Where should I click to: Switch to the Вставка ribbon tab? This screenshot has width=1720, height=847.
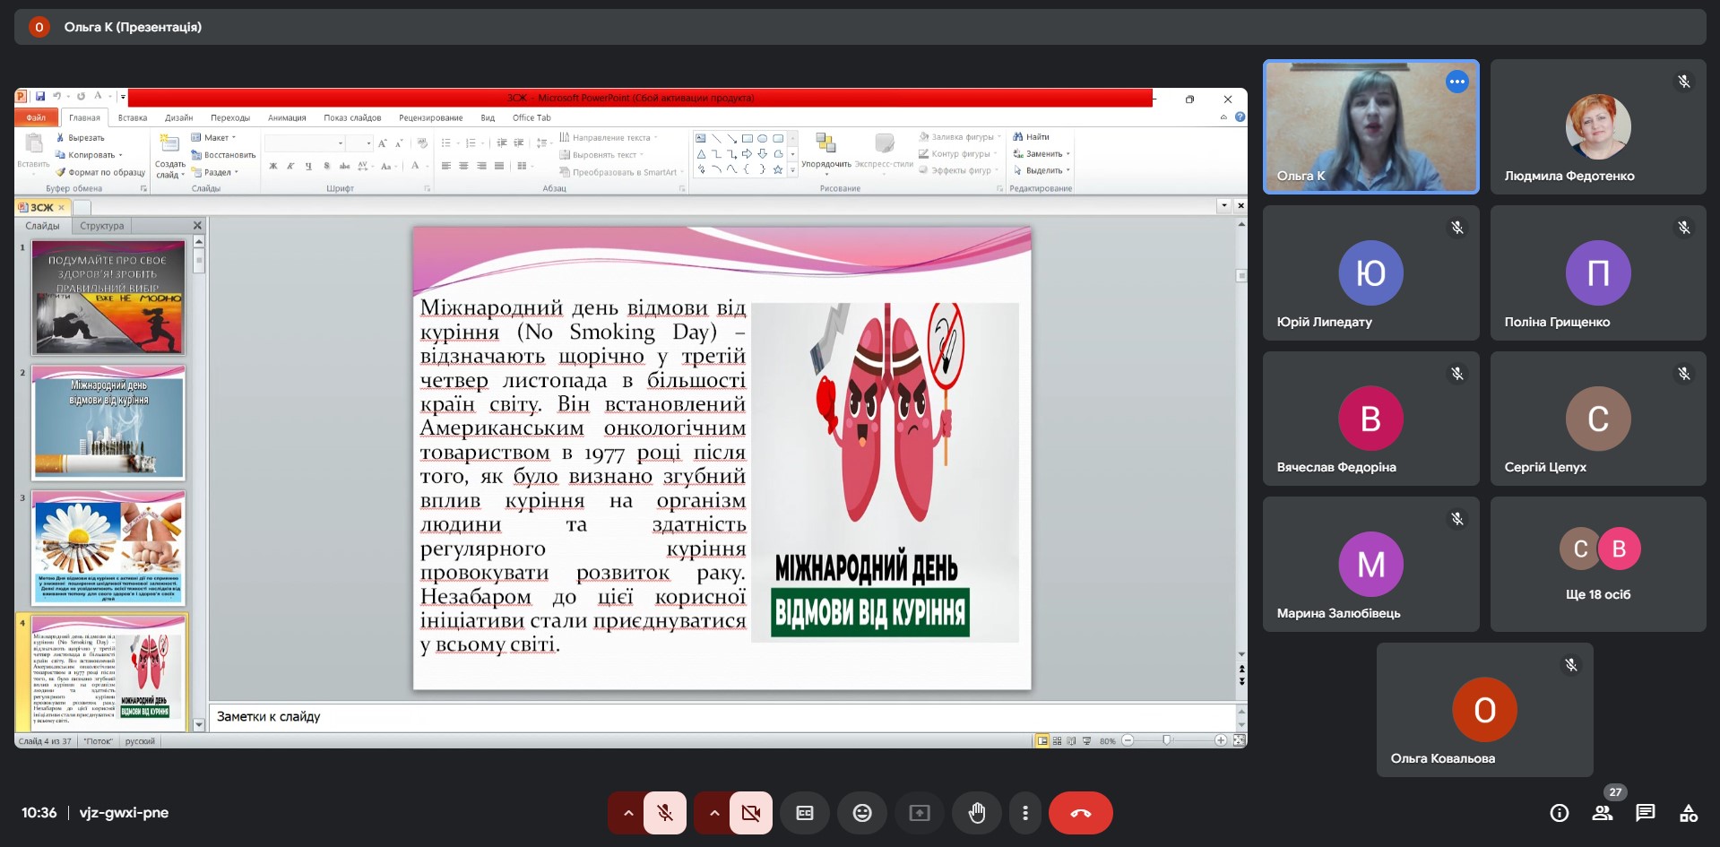132,117
